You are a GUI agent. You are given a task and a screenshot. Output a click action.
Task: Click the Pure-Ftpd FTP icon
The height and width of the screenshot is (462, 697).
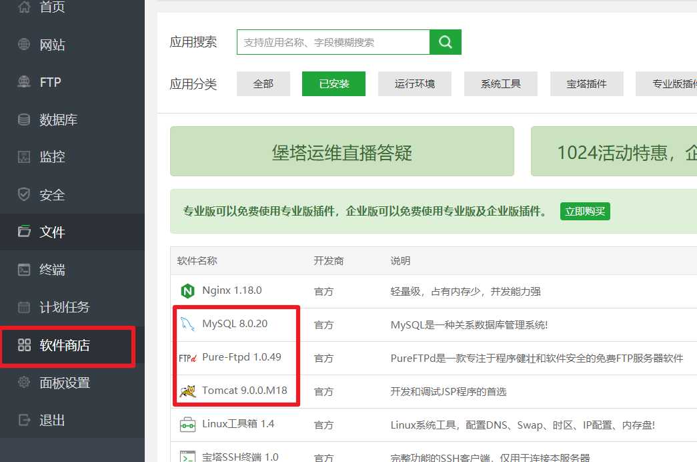[187, 358]
